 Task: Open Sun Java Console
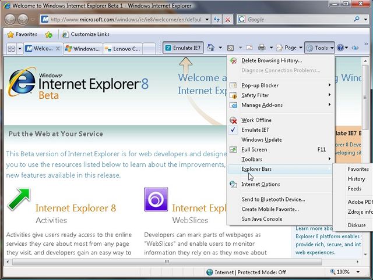click(x=281, y=219)
